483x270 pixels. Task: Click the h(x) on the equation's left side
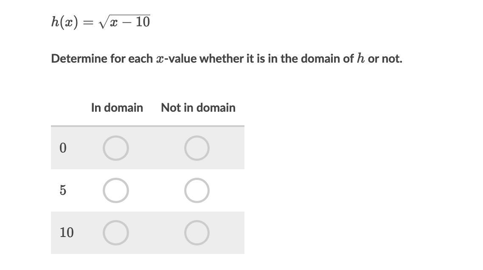coord(65,22)
